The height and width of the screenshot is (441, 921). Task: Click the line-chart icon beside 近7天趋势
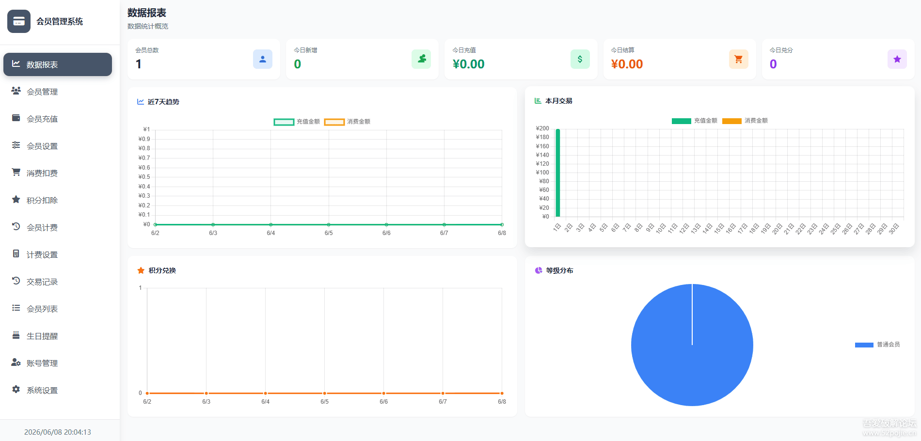141,102
